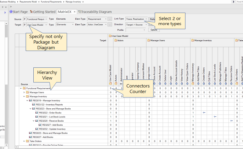243x149 pixels.
Task: Collapse the REQ020 - Receive Books node
Action: (x=34, y=121)
